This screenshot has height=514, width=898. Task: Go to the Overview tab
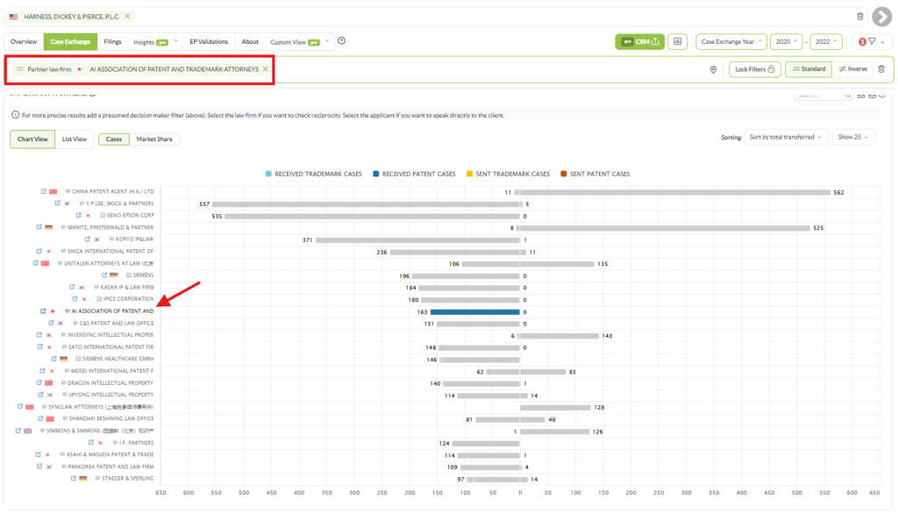pos(24,42)
